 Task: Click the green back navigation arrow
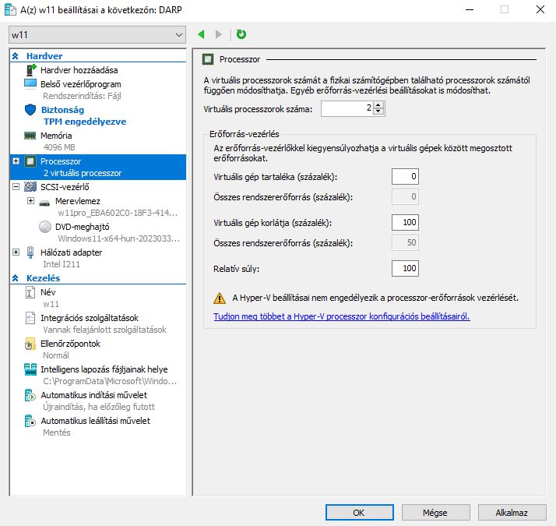coord(201,34)
